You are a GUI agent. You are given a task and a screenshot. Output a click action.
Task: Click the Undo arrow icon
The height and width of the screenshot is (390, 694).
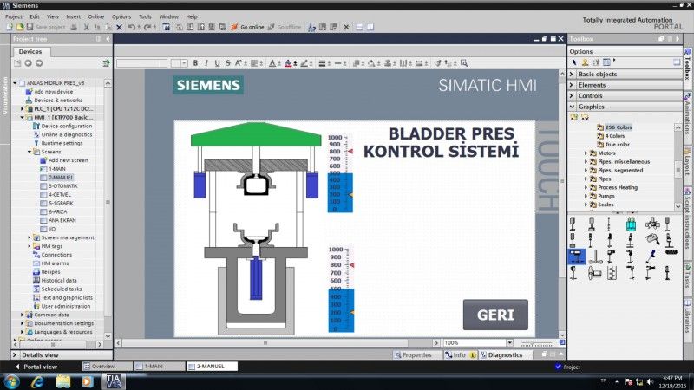click(132, 27)
